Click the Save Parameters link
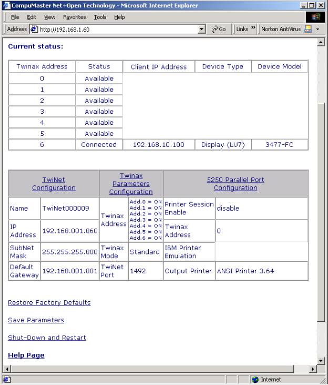Screen dimensions: 328x385 pyautogui.click(x=36, y=320)
